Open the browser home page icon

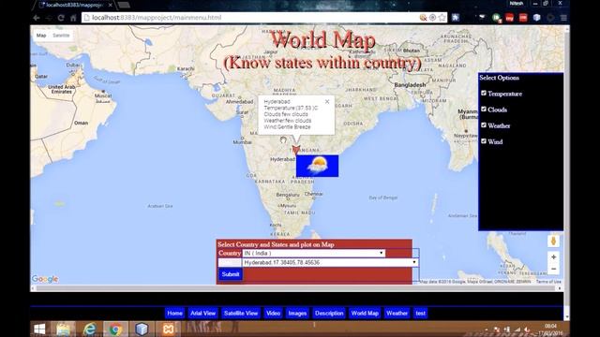tap(73, 18)
